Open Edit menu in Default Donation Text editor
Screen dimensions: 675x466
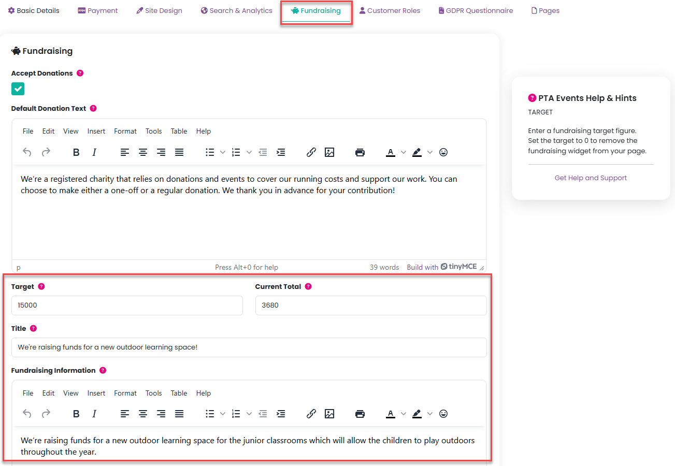tap(48, 131)
